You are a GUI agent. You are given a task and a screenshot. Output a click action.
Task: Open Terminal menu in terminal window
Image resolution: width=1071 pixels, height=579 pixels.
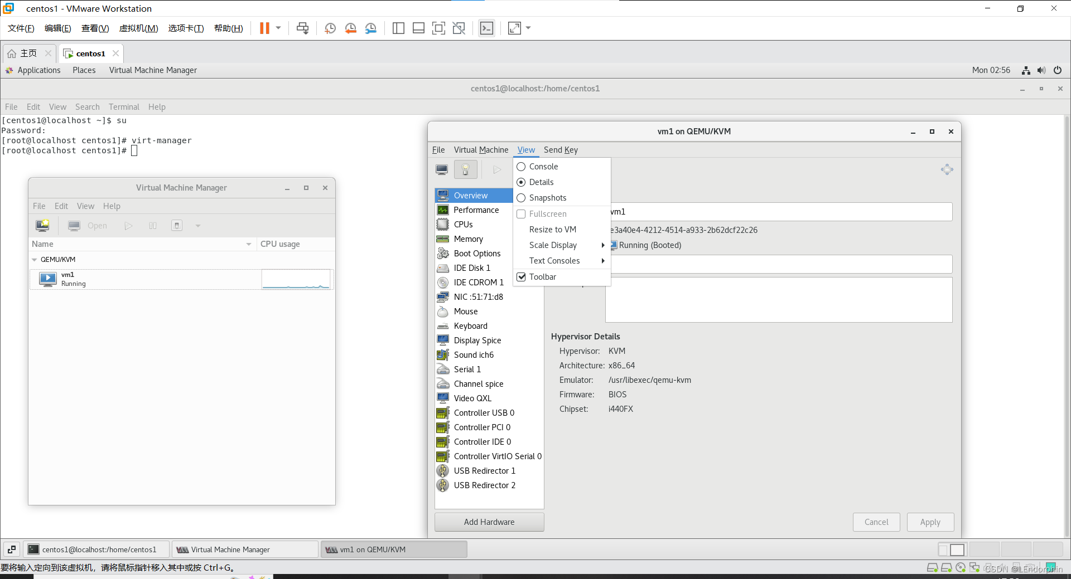[124, 107]
